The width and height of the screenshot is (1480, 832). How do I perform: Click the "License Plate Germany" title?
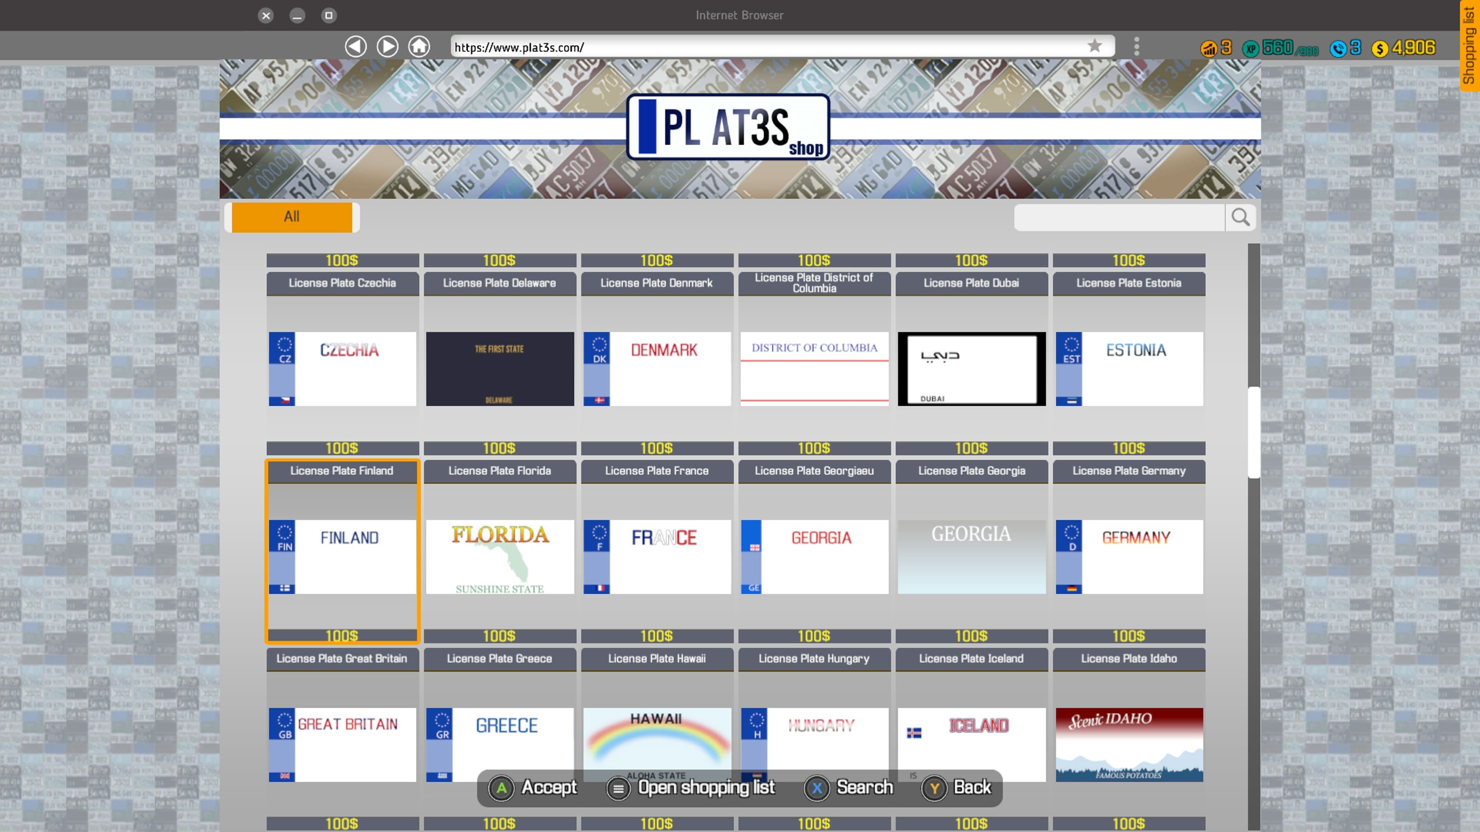point(1129,471)
